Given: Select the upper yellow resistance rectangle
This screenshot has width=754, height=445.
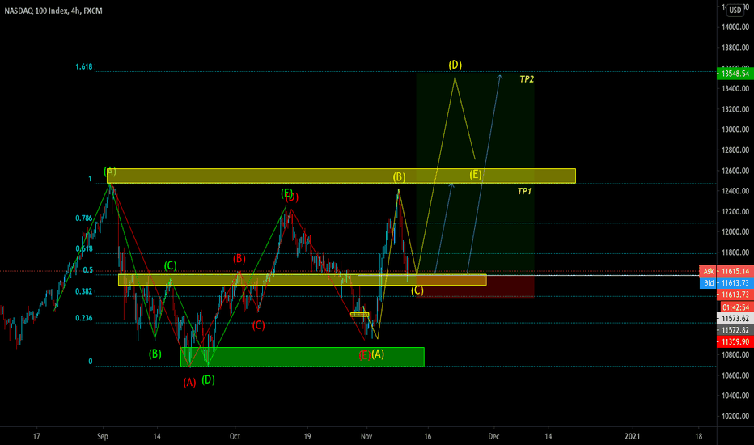Looking at the screenshot, I should coord(341,176).
